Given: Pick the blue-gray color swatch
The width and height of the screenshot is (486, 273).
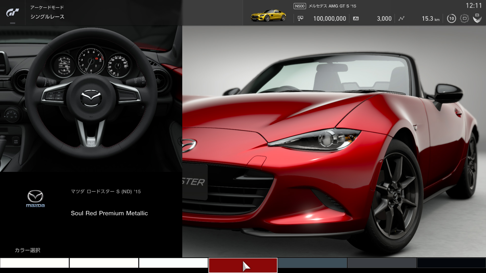Looking at the screenshot, I should pos(312,263).
